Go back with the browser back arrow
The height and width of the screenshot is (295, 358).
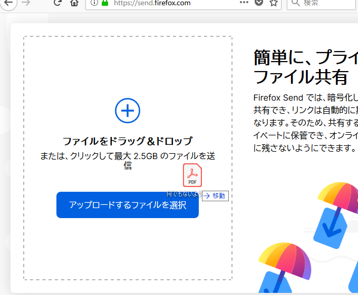pos(8,3)
